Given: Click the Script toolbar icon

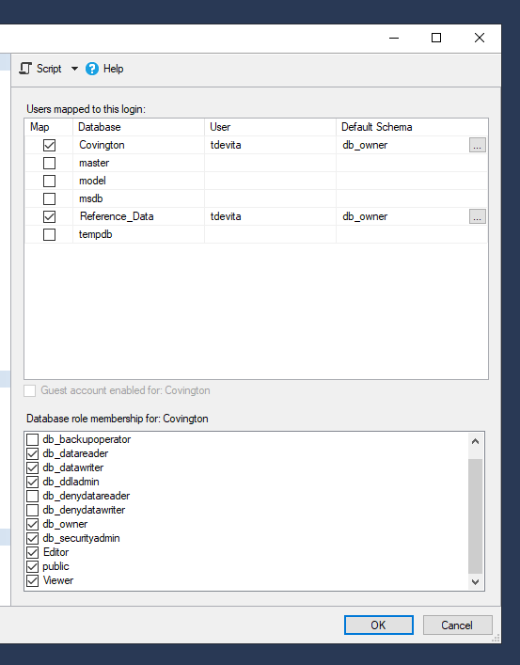Looking at the screenshot, I should (x=26, y=69).
